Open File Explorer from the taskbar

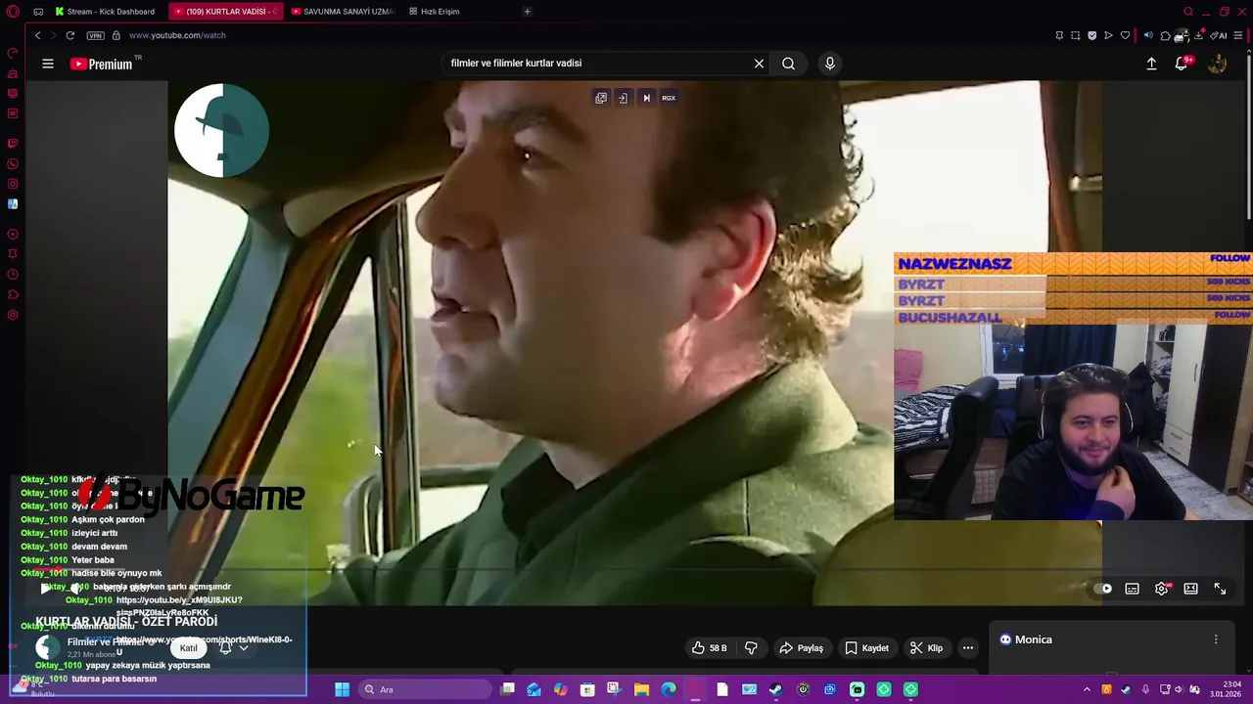(641, 690)
